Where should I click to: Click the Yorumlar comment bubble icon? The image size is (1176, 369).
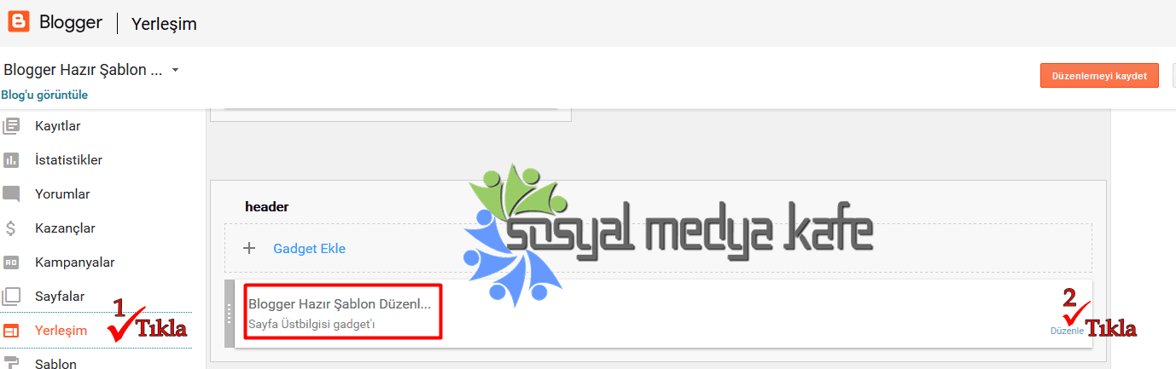(x=11, y=194)
